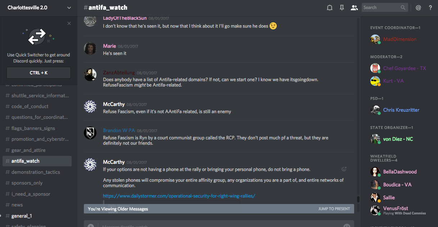Open the gear_and_attire channel
This screenshot has width=438, height=227.
[x=28, y=150]
